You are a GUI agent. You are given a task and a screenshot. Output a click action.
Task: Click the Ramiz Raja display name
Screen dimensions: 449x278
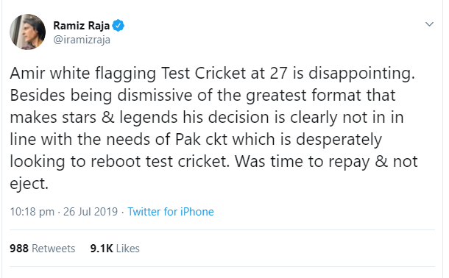[81, 26]
